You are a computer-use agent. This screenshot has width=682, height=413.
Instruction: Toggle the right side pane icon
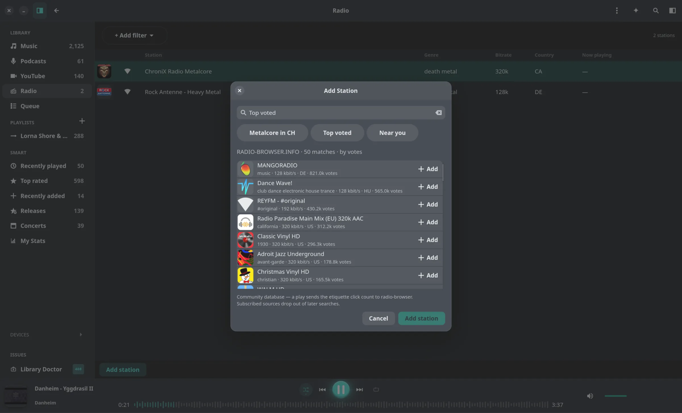(672, 10)
